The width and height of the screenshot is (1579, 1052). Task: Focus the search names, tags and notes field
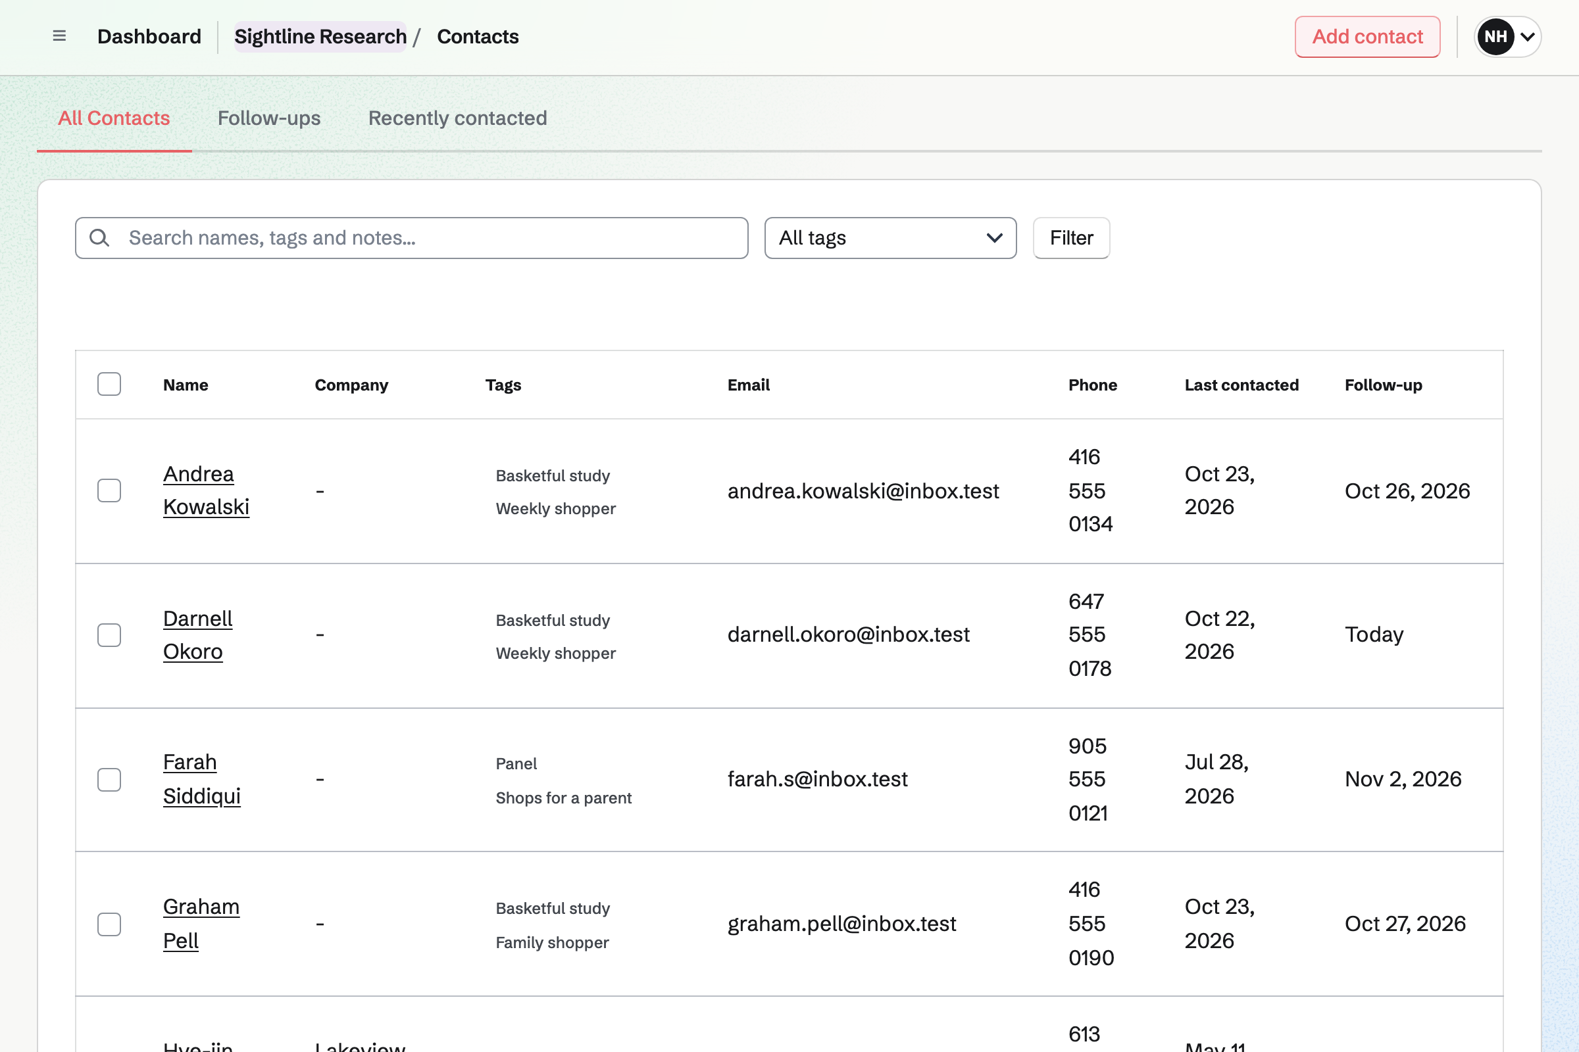(x=412, y=237)
